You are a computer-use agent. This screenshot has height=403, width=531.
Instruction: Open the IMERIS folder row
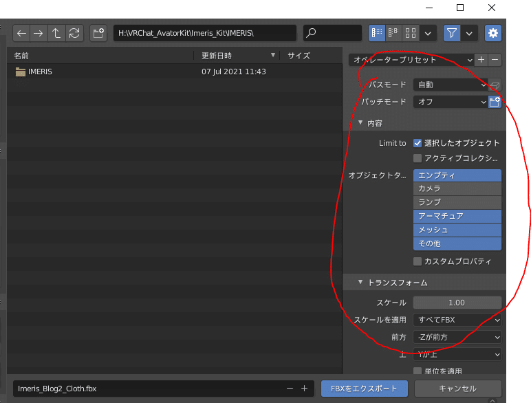click(x=175, y=72)
